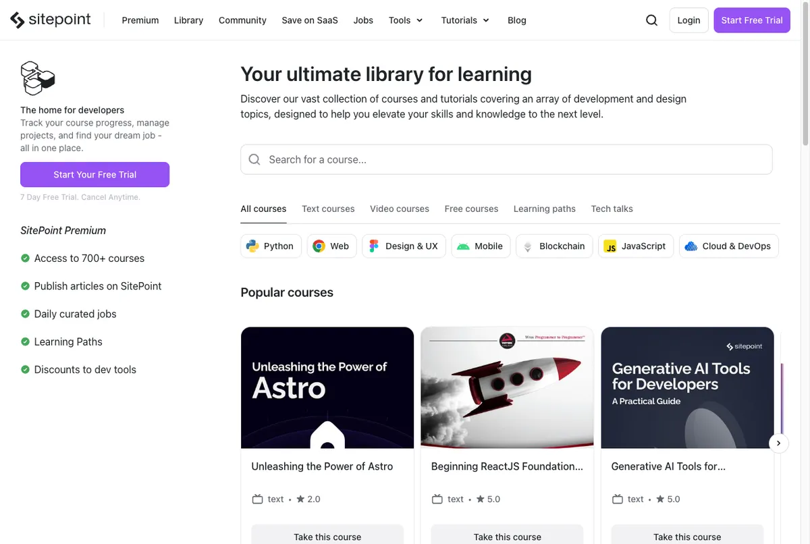Open the Astro course thumbnail
This screenshot has height=544, width=810.
[327, 388]
